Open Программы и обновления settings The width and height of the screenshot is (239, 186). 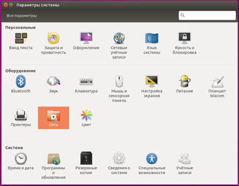(x=53, y=166)
